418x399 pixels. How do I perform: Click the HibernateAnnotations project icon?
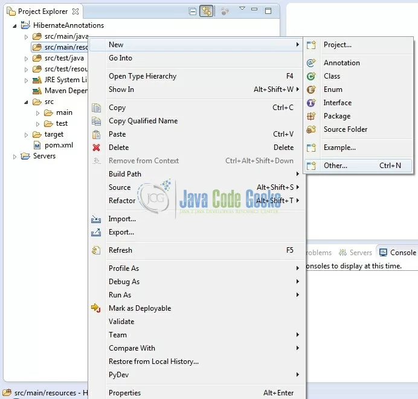(x=25, y=25)
